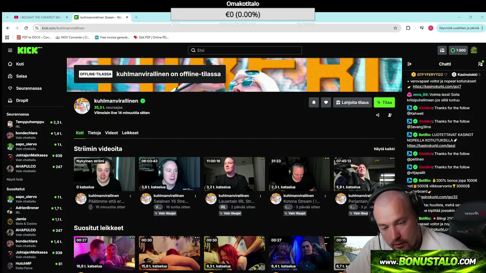Screen dimensions: 486x273
Task: Open options menu for Kotona Stream video
Action: click(325, 196)
